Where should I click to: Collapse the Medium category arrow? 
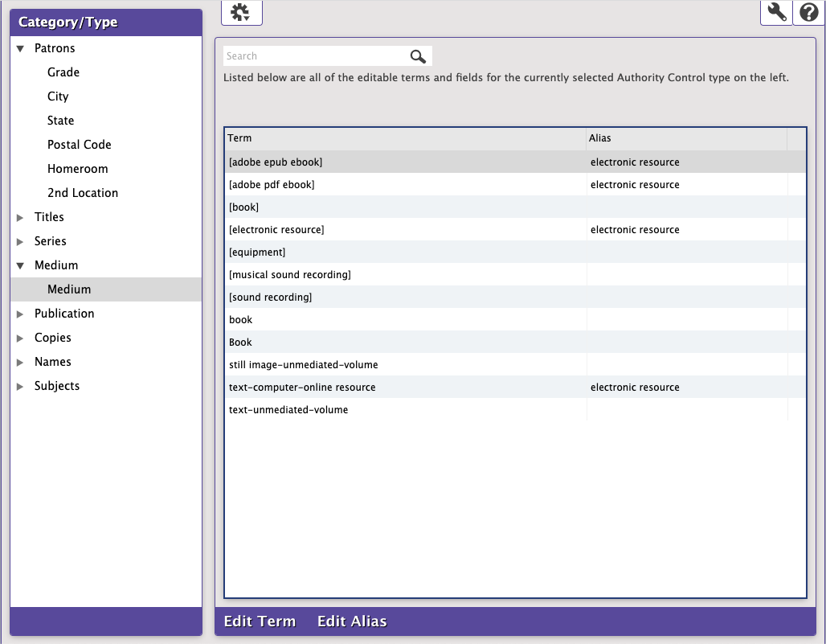pyautogui.click(x=21, y=266)
